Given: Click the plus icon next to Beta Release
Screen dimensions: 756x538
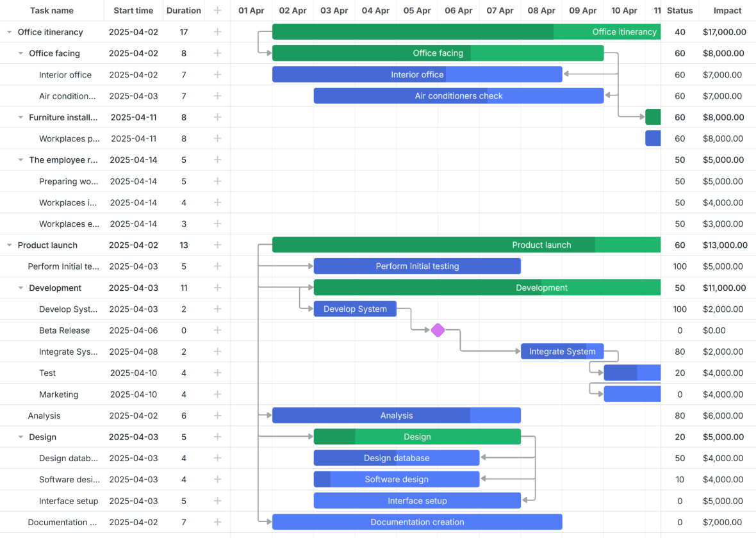Looking at the screenshot, I should click(217, 330).
